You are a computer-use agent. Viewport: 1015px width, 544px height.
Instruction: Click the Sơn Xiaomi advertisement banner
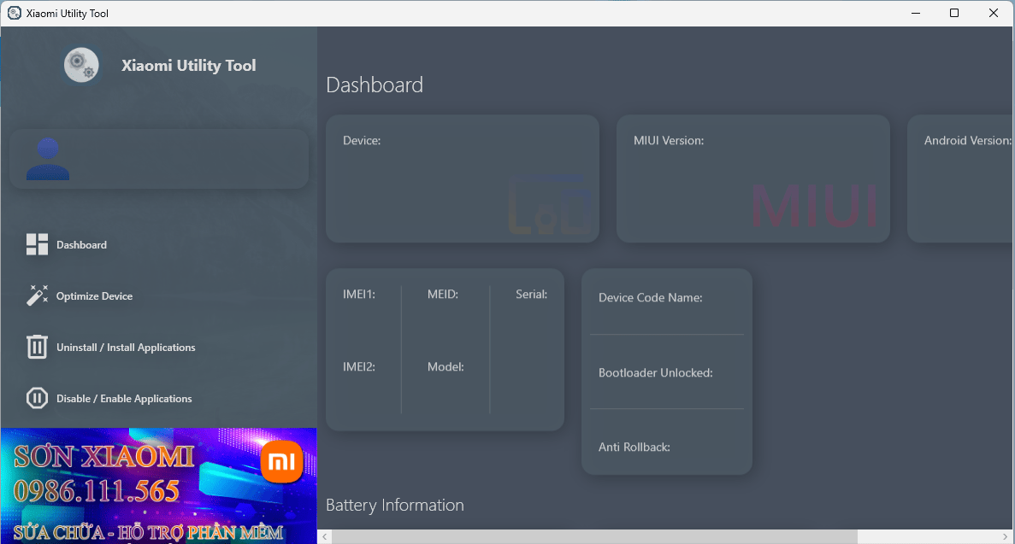[158, 485]
